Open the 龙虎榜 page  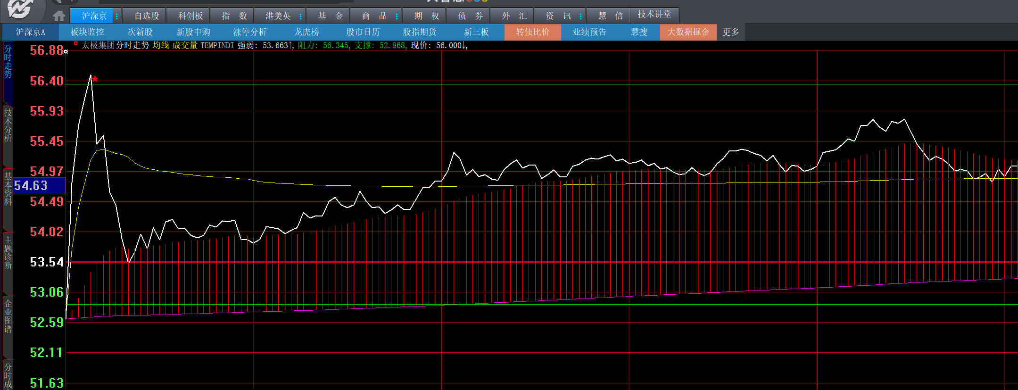306,32
